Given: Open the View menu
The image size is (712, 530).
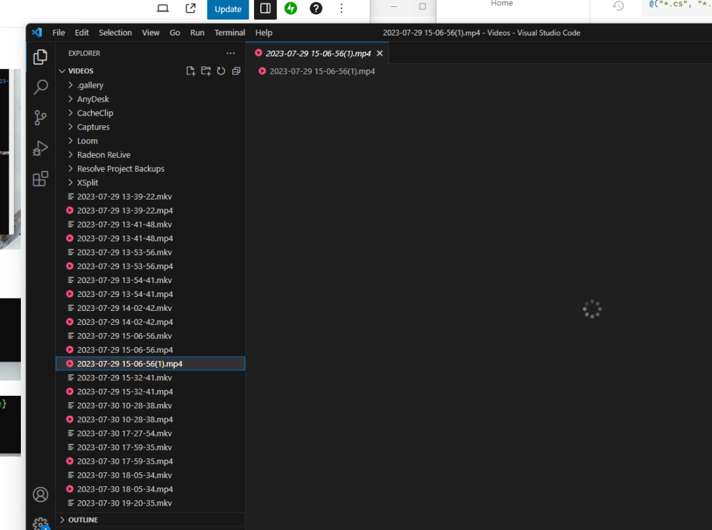Looking at the screenshot, I should [x=151, y=33].
